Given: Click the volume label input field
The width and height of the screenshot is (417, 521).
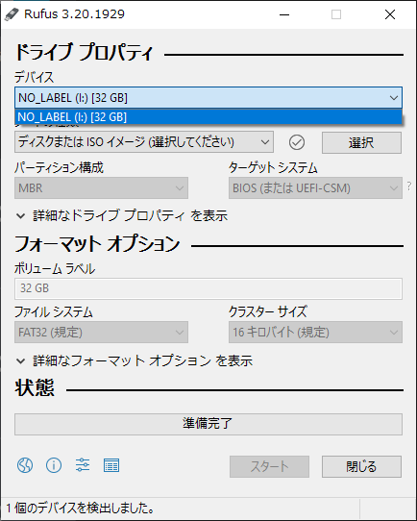Looking at the screenshot, I should pyautogui.click(x=208, y=288).
